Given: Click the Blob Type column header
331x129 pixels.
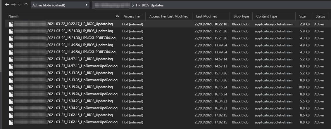Looking at the screenshot, I should pos(241,16).
